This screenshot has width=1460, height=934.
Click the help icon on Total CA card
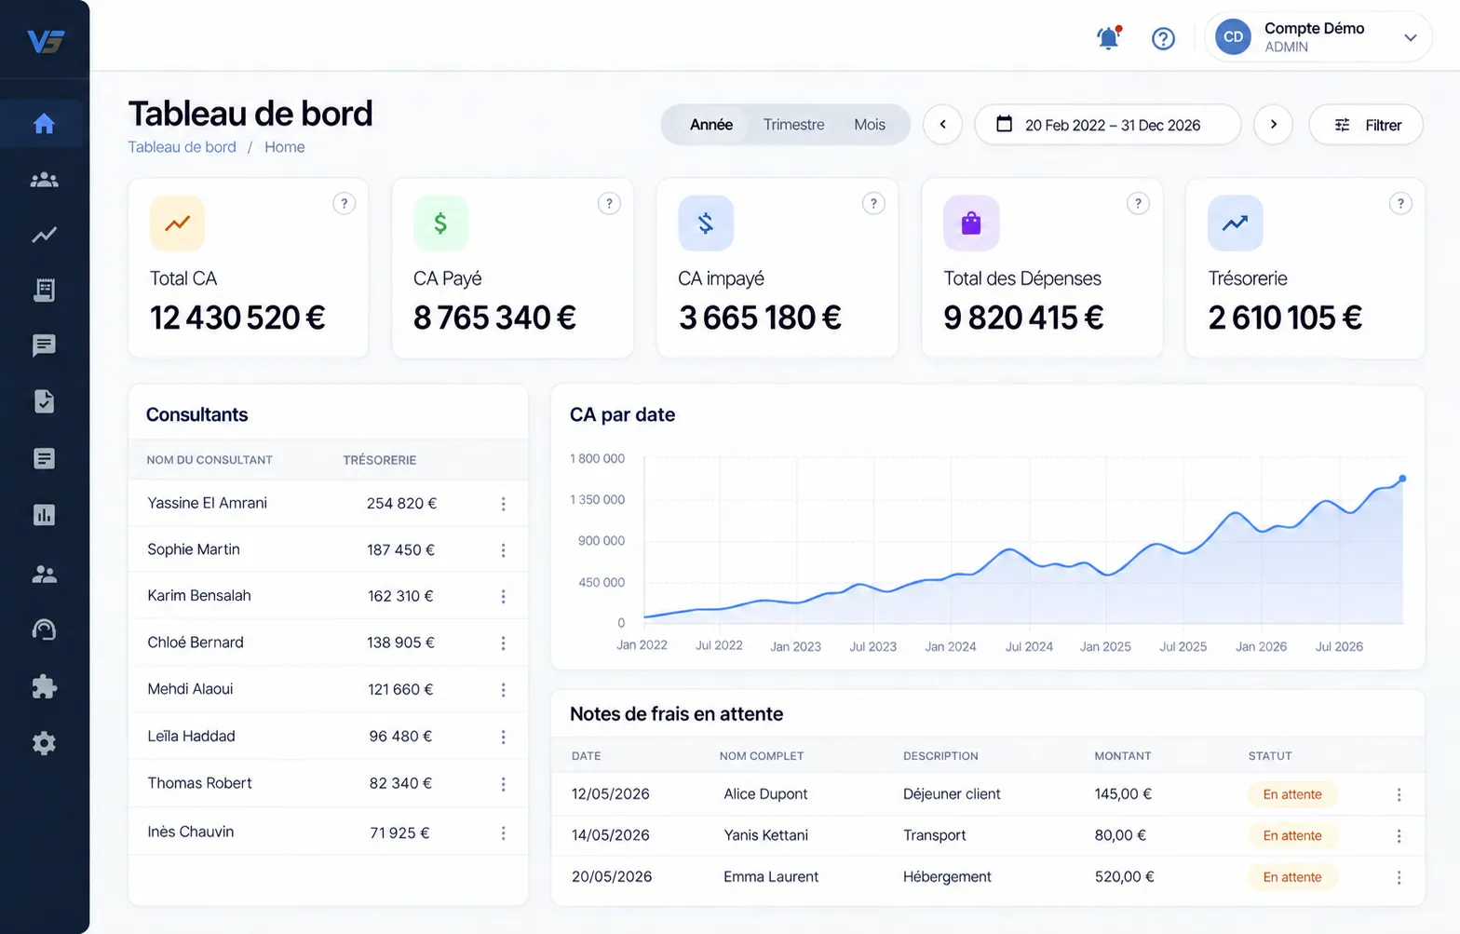point(345,203)
